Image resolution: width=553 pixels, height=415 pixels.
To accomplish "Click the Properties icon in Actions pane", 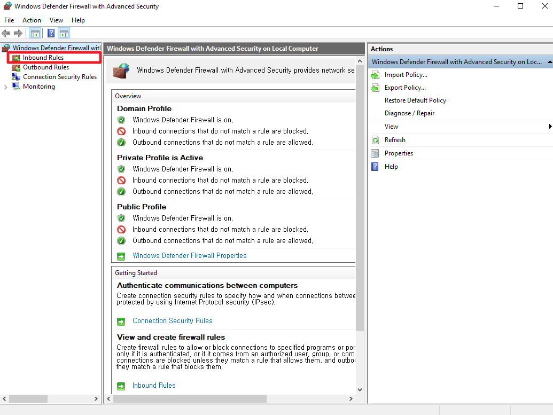I will point(375,153).
